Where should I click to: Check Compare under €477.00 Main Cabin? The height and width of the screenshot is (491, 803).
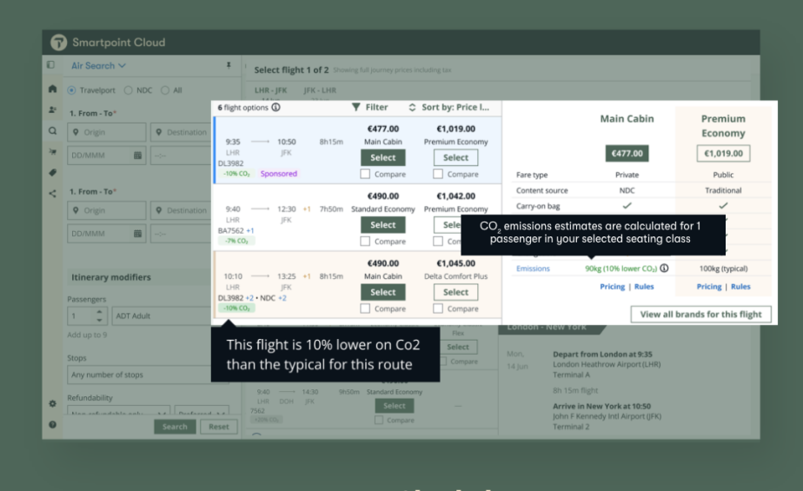(x=365, y=174)
